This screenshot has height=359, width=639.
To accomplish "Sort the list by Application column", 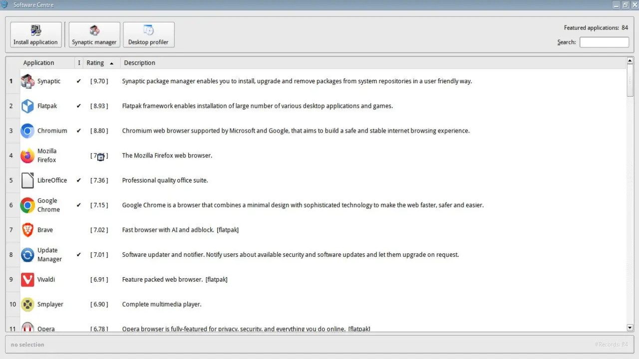I will click(x=38, y=63).
